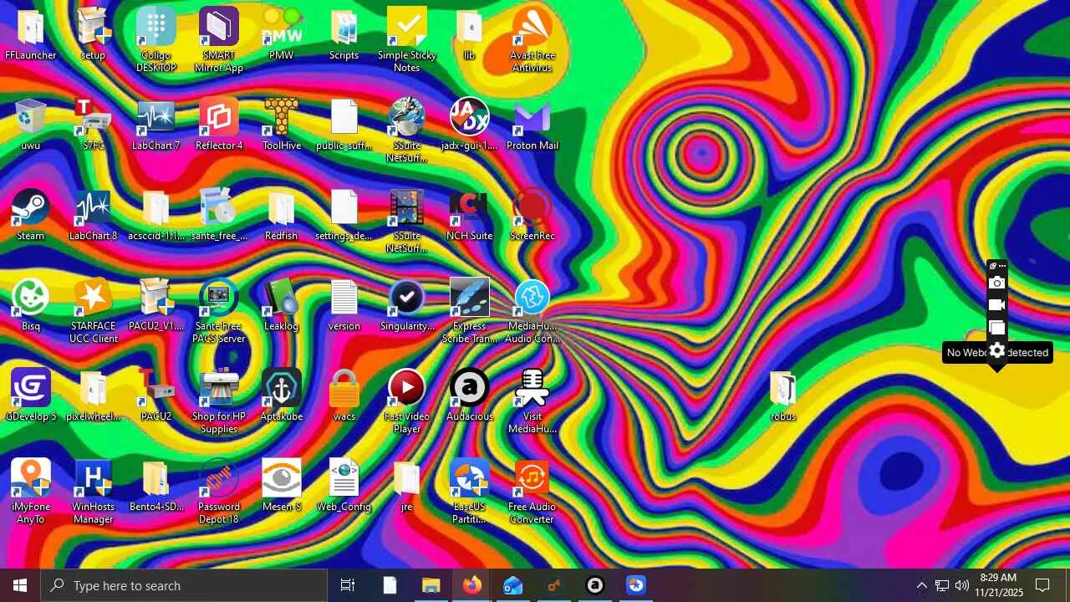Launch Coligo DESKTOP from the desktop
Viewport: 1070px width, 602px height.
pos(156,40)
